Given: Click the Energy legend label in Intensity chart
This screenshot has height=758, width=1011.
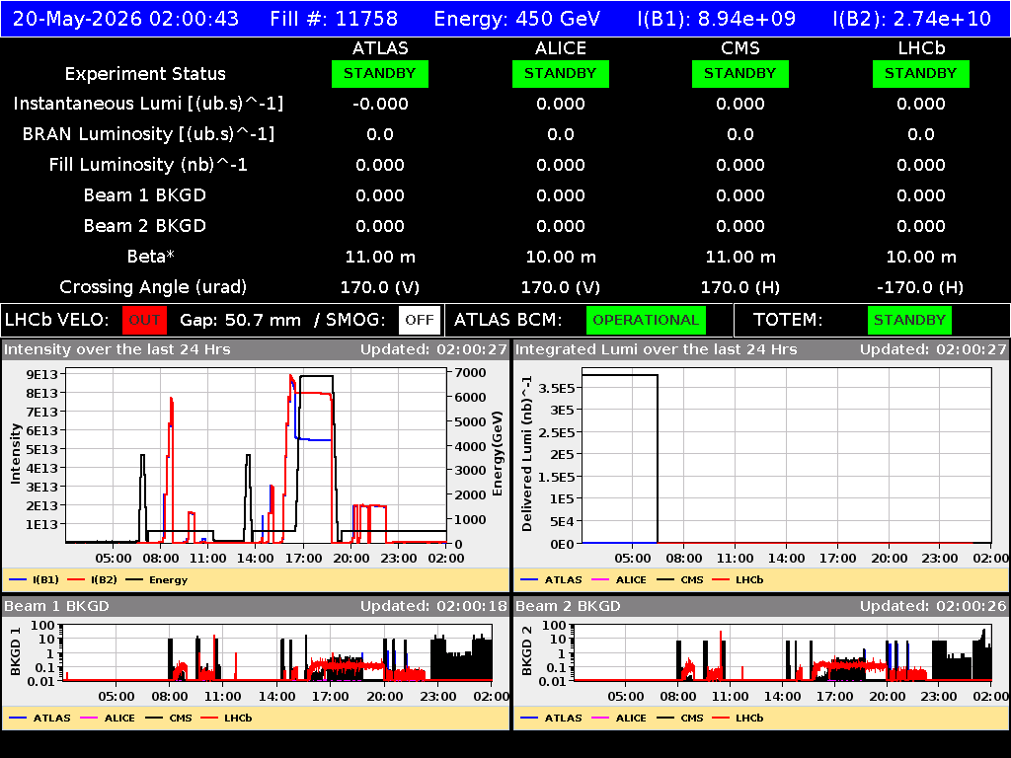Looking at the screenshot, I should coord(168,579).
